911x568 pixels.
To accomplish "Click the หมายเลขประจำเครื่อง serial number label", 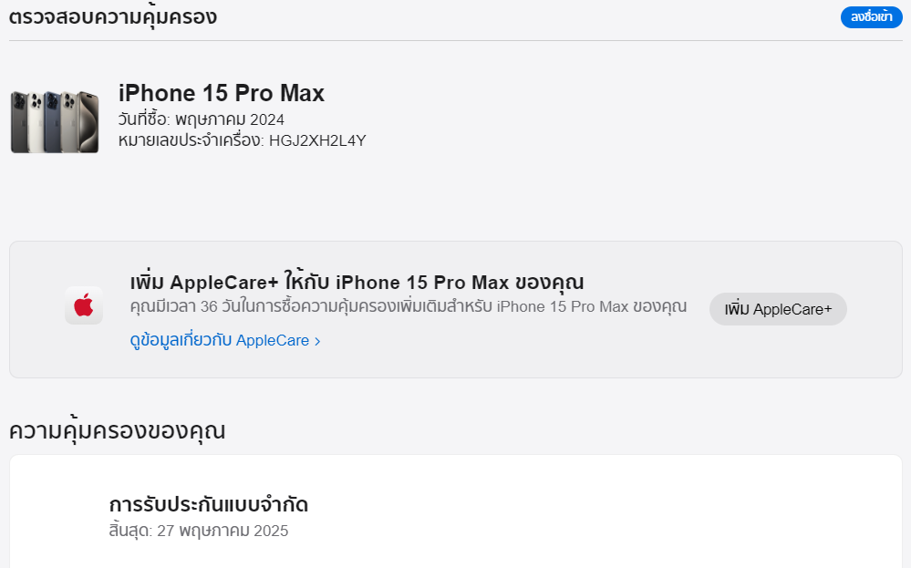I will click(192, 140).
